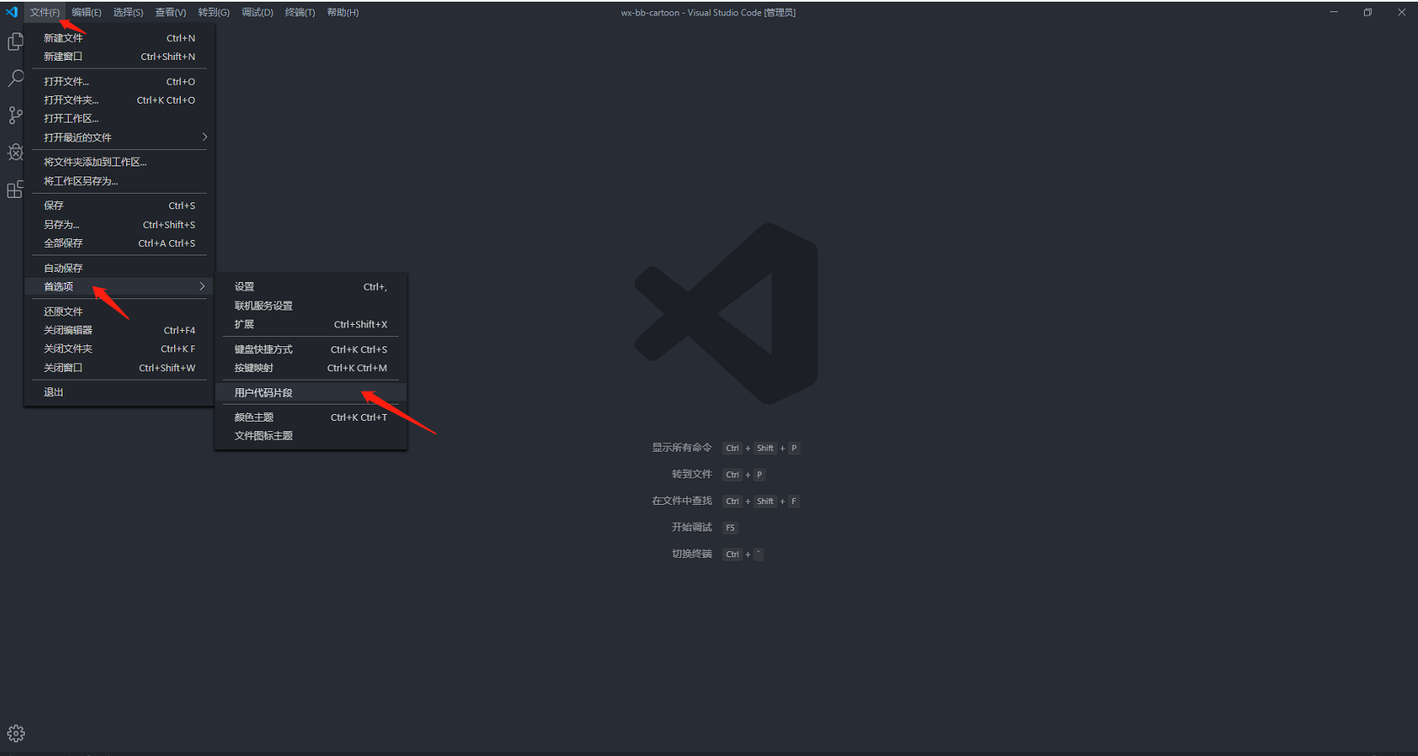Select 打开文件... menu entry

pyautogui.click(x=119, y=81)
